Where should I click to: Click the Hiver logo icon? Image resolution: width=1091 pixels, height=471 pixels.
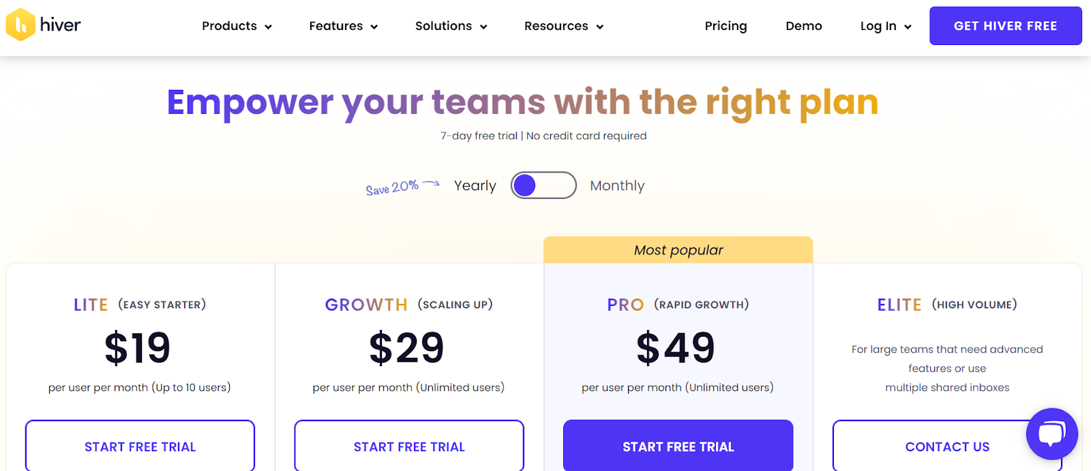(21, 25)
